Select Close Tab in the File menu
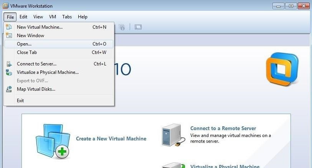This screenshot has height=168, width=312. [27, 52]
